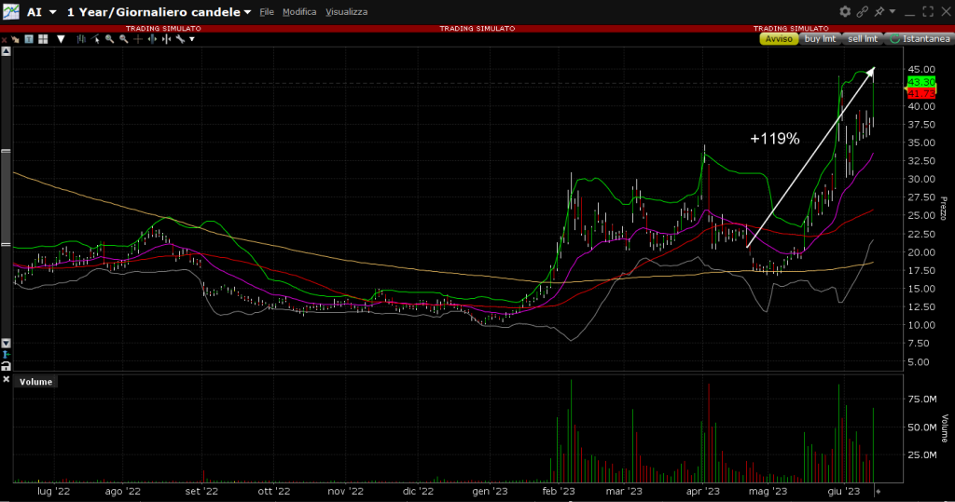Screen dimensions: 955x502
Task: Click the +119% annotation text
Action: tap(775, 139)
